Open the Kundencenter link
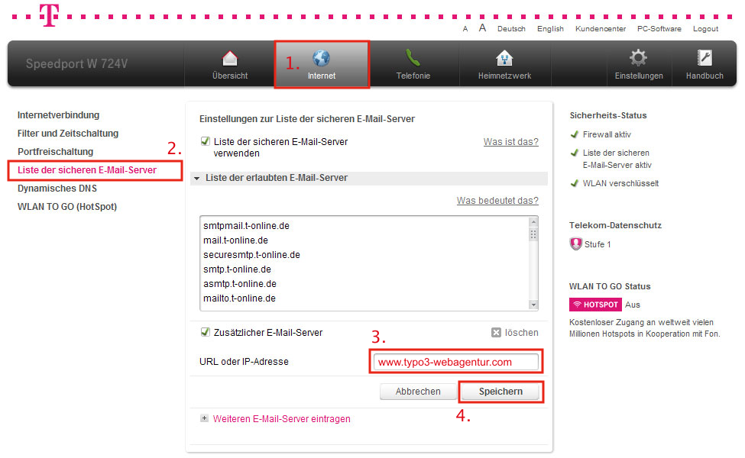Image resolution: width=745 pixels, height=458 pixels. (x=601, y=29)
